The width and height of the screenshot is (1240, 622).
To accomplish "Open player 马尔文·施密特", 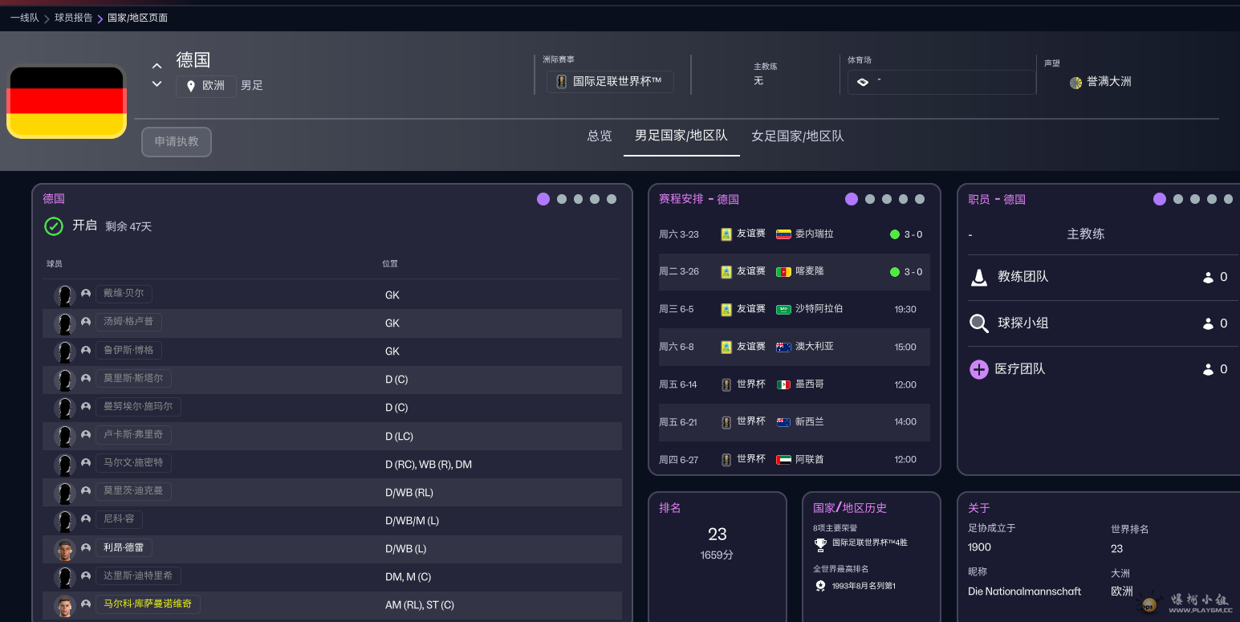I will 133,462.
